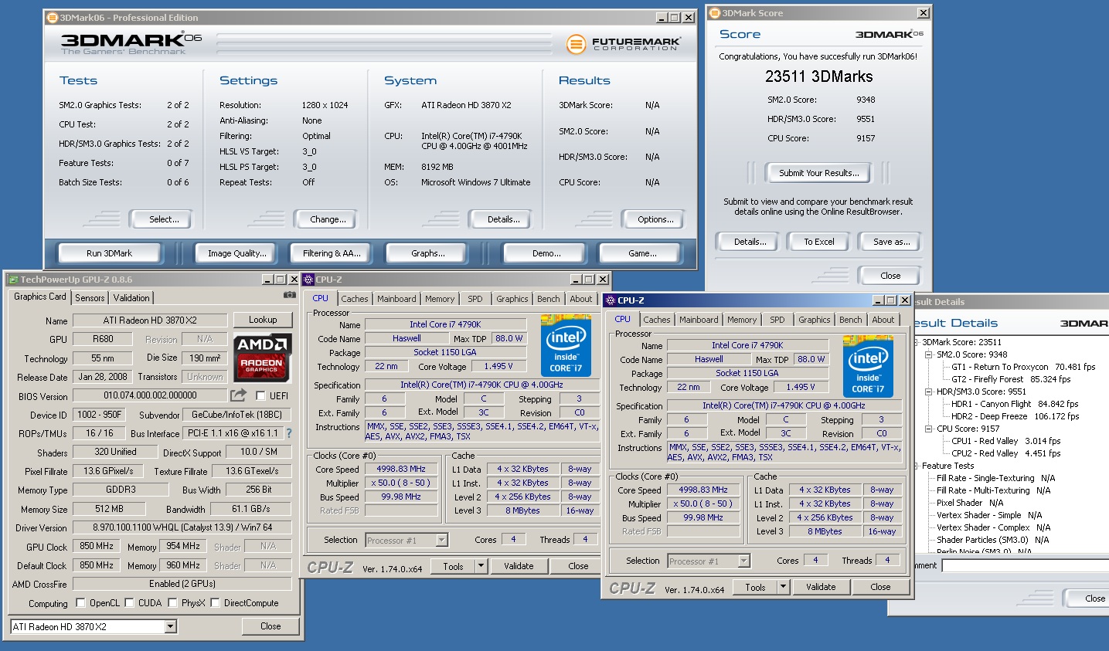Screen dimensions: 1109x651
Task: Click the AMD Radeon Graphics logo
Action: pos(262,358)
